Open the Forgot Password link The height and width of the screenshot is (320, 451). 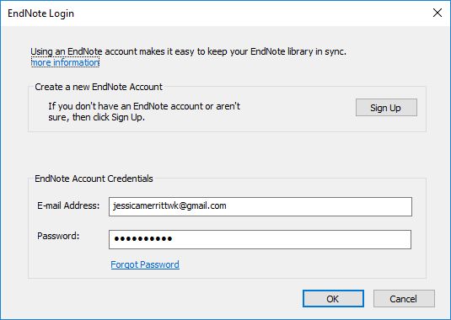click(x=145, y=264)
